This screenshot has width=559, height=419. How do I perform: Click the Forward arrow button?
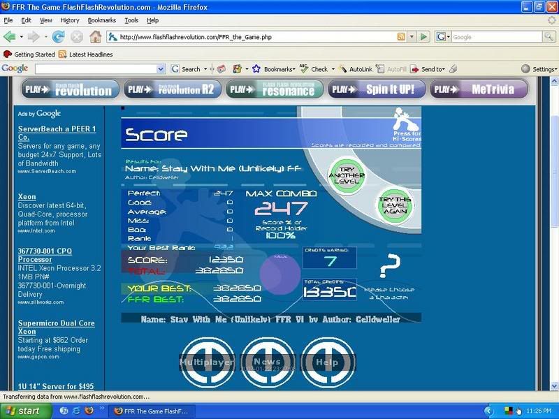pyautogui.click(x=34, y=37)
